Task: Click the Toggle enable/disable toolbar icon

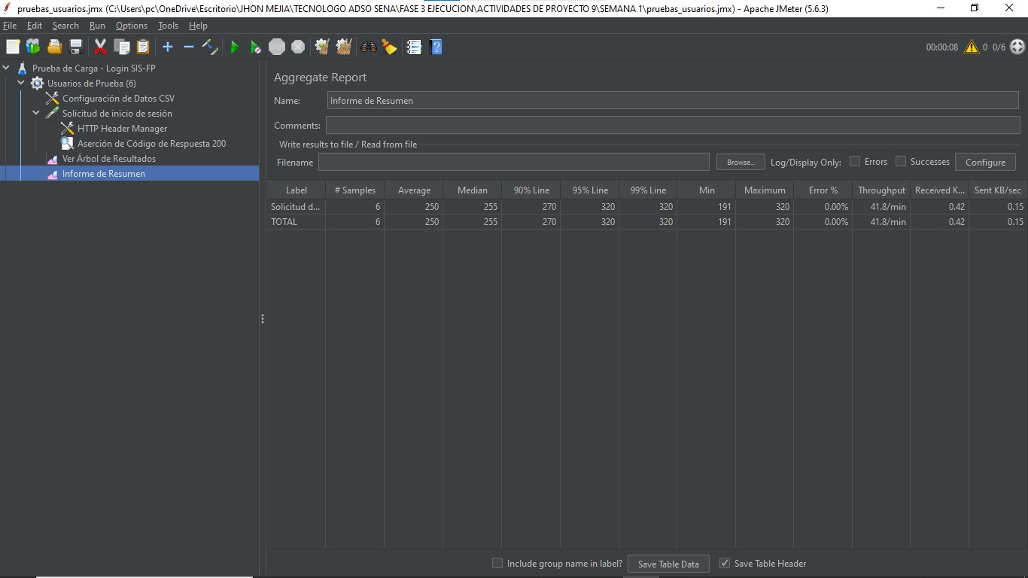Action: [x=211, y=47]
